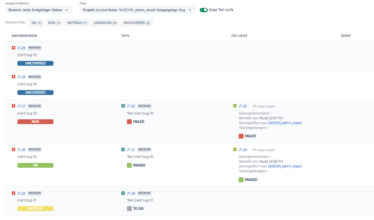Click the BACKLOG label next to JT-29
This screenshot has height=220, width=374.
[34, 48]
